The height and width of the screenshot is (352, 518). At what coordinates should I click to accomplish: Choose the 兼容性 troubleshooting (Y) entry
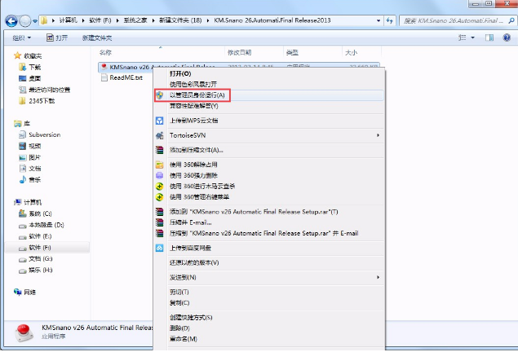(x=193, y=106)
